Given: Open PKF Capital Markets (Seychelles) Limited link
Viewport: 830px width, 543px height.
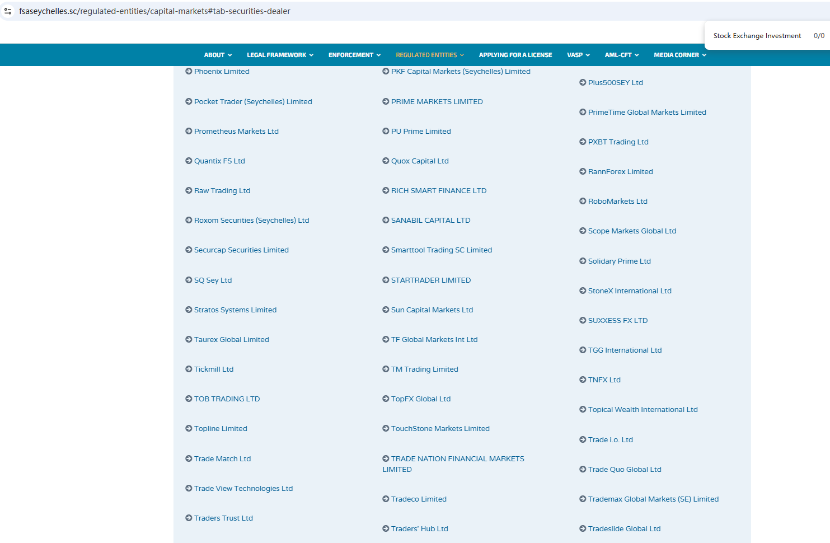Looking at the screenshot, I should click(x=461, y=71).
